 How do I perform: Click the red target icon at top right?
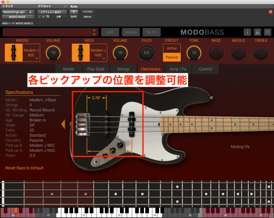(x=270, y=12)
